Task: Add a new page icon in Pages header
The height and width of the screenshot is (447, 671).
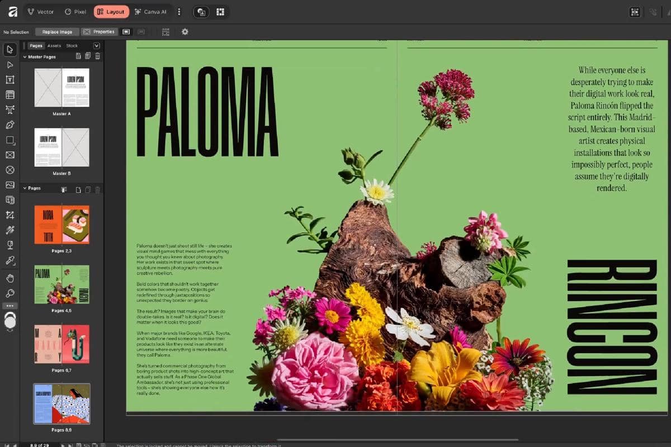Action: 78,189
